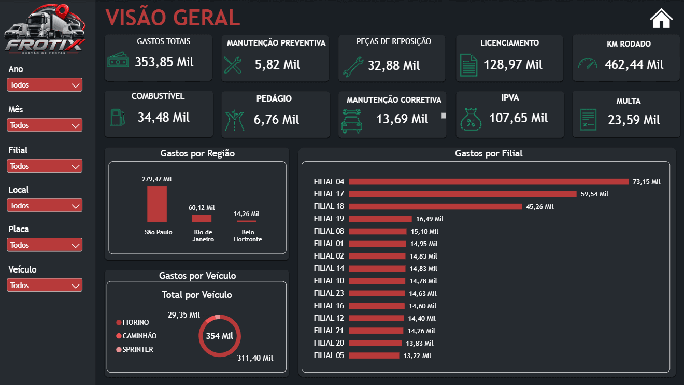
Task: Click the document icon in Licenciamento card
Action: 469,65
